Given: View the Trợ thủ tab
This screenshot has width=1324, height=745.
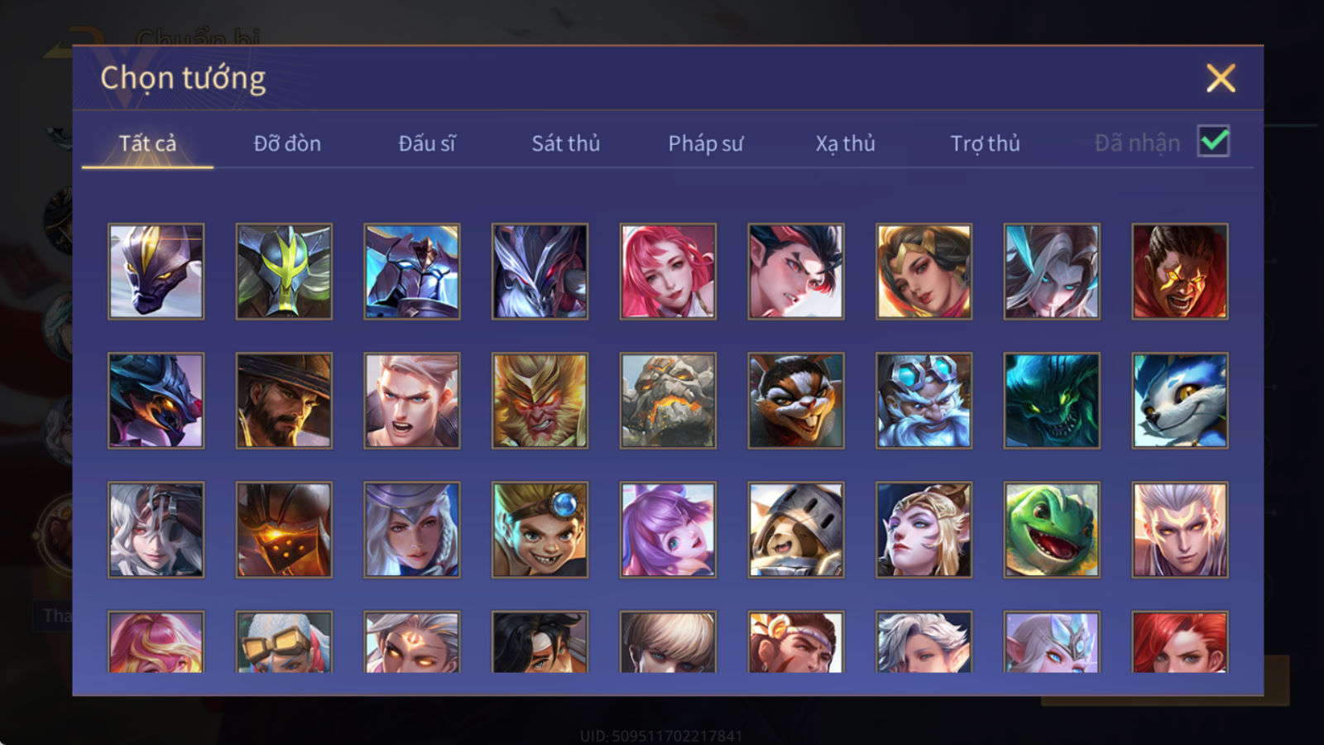Looking at the screenshot, I should [985, 143].
